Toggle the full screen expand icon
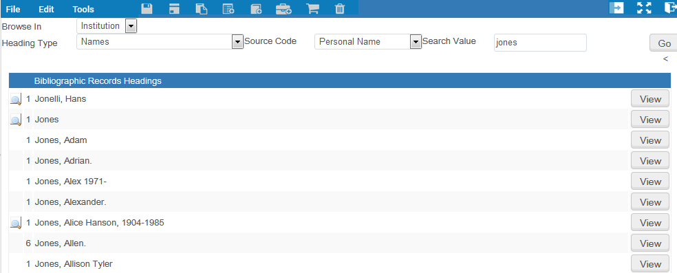The width and height of the screenshot is (677, 273). [x=644, y=8]
